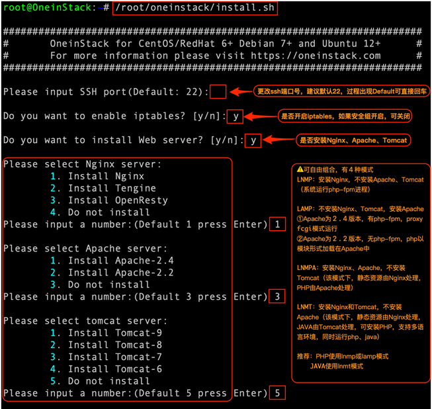The height and width of the screenshot is (409, 432).
Task: Select the Nginx number input showing 1
Action: (278, 224)
